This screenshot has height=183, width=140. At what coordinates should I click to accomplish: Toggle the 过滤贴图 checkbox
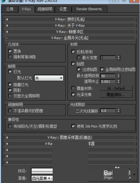[79, 69]
